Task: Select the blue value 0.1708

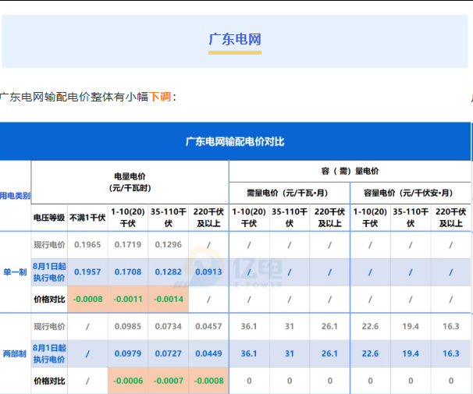Action: click(128, 272)
